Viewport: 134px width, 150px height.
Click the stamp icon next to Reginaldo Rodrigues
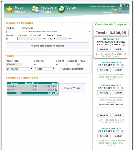click(x=117, y=6)
